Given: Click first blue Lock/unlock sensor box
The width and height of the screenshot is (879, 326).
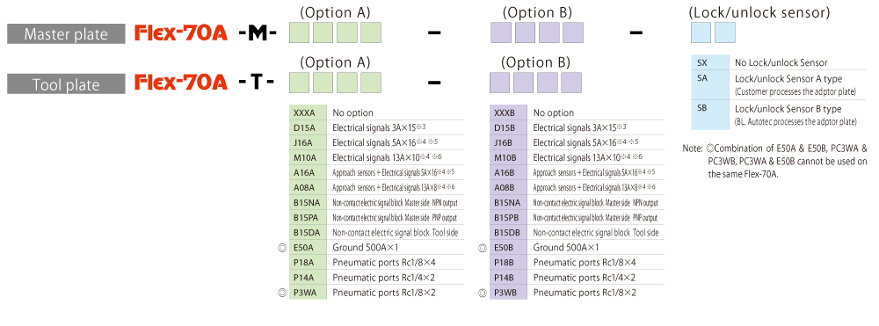Looking at the screenshot, I should pos(701,33).
